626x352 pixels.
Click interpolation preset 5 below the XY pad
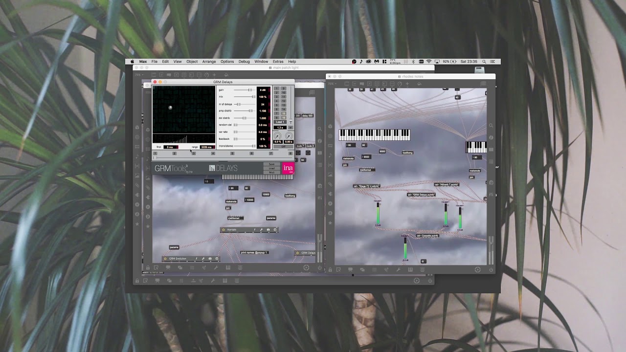[x=232, y=154]
